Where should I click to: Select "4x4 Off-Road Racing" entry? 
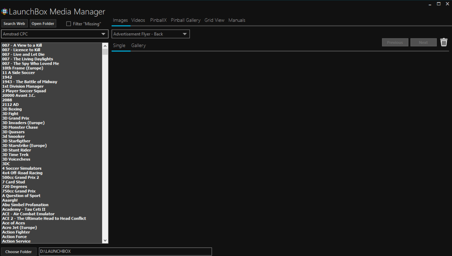[x=22, y=173]
